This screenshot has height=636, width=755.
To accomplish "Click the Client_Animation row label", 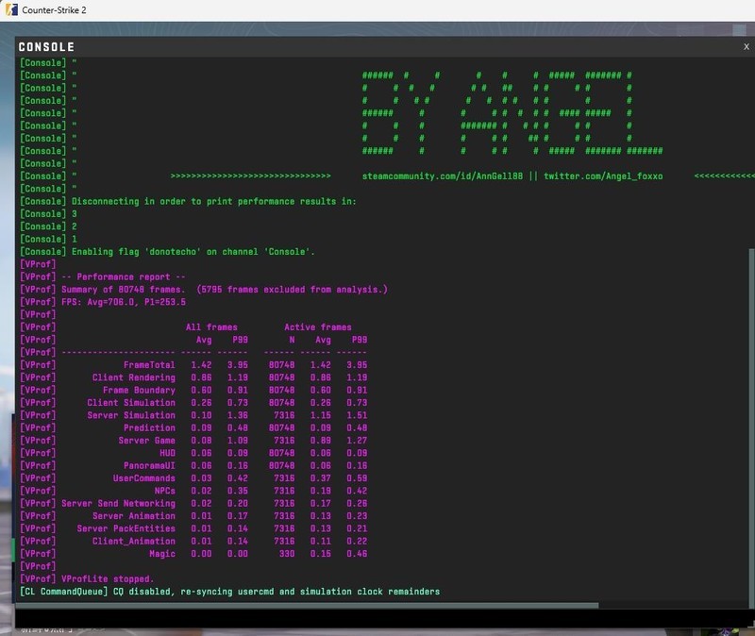I will (x=134, y=541).
